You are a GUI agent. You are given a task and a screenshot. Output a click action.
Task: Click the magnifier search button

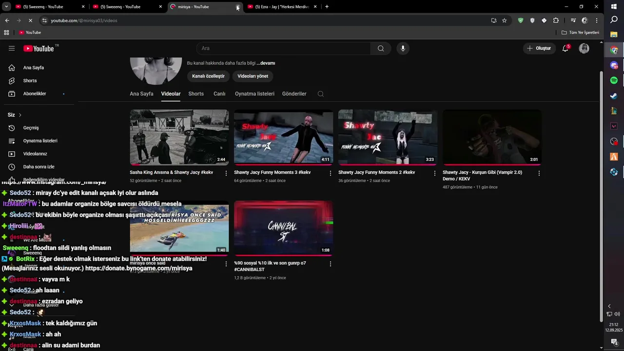click(x=381, y=48)
